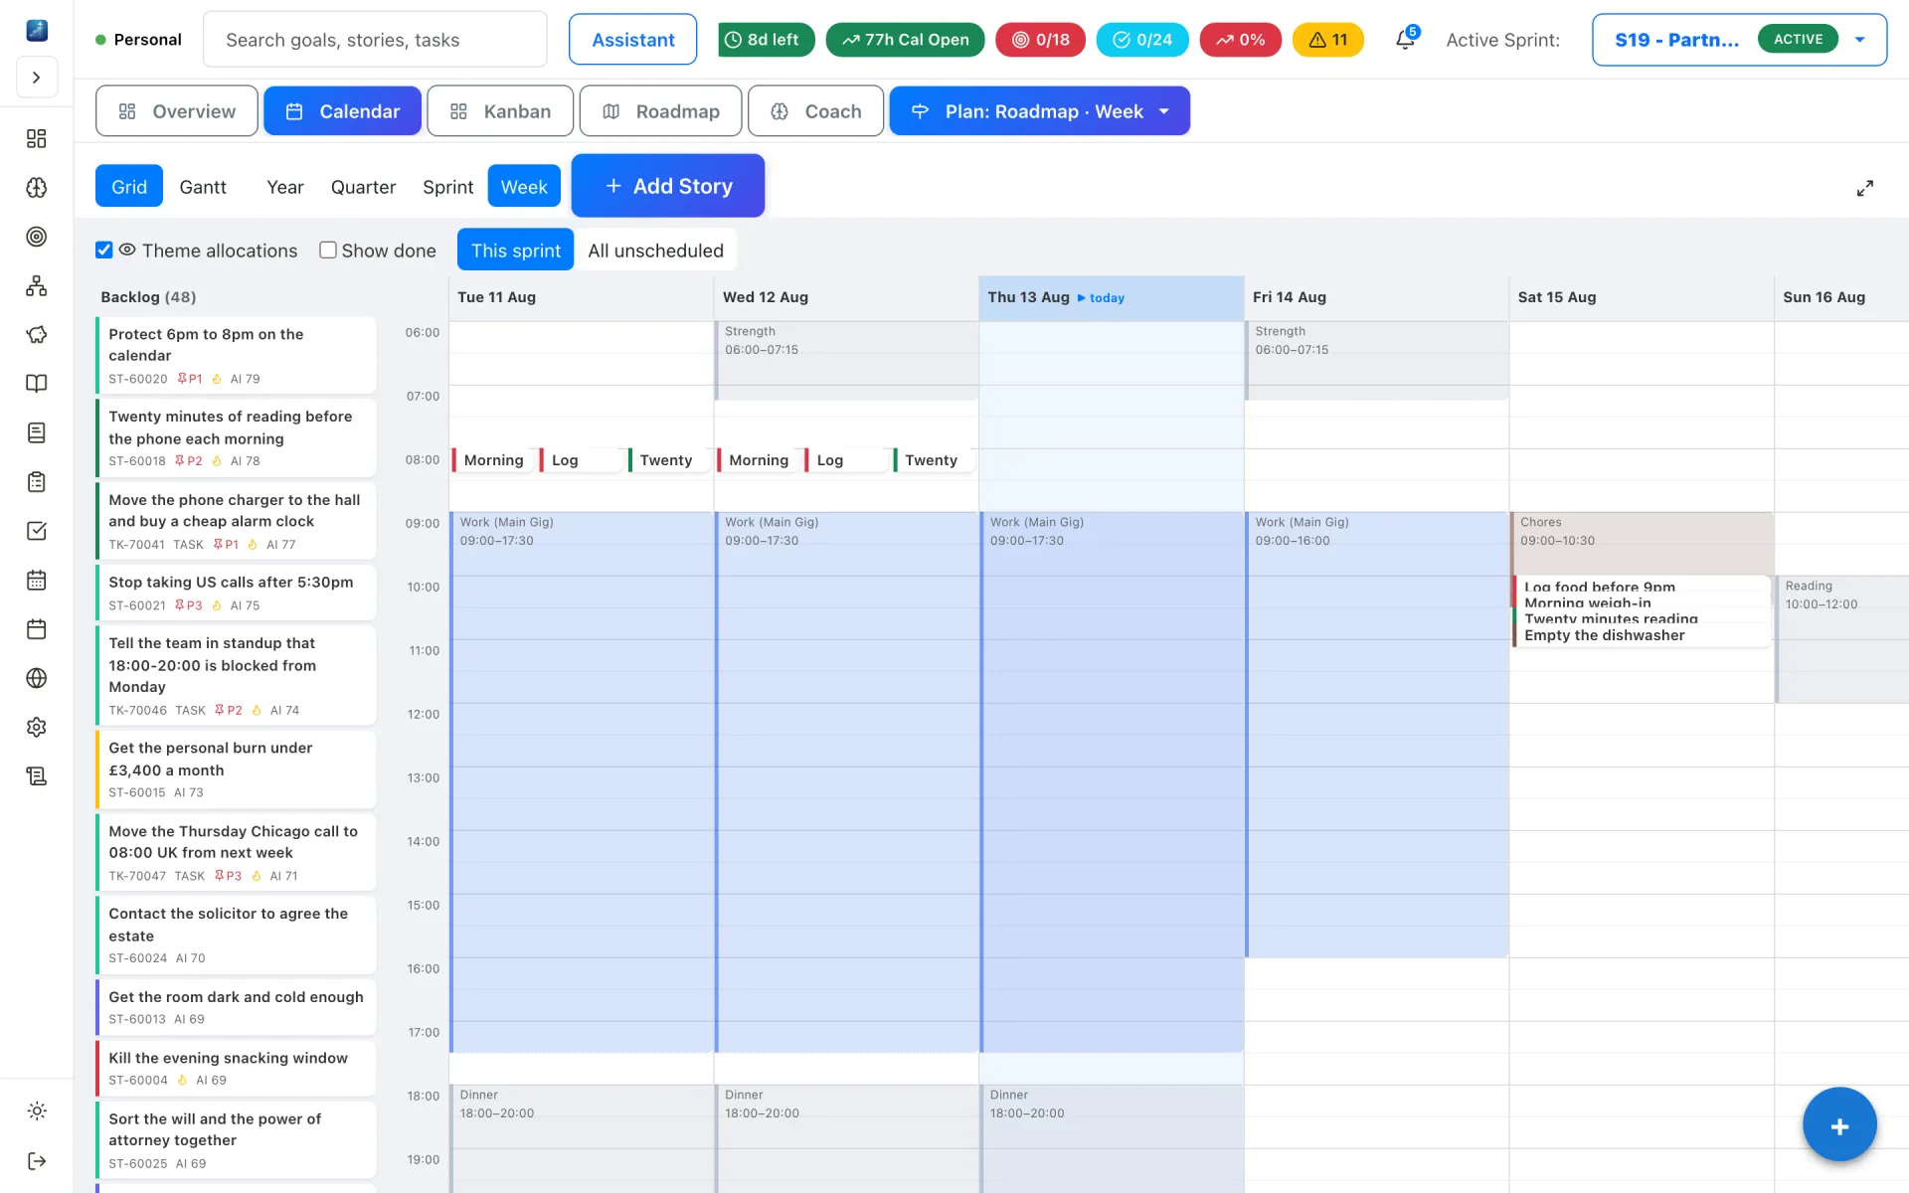Screen dimensions: 1909x1193
Task: Click the Sat Chores 09:00–10:30 block
Action: (x=1642, y=543)
